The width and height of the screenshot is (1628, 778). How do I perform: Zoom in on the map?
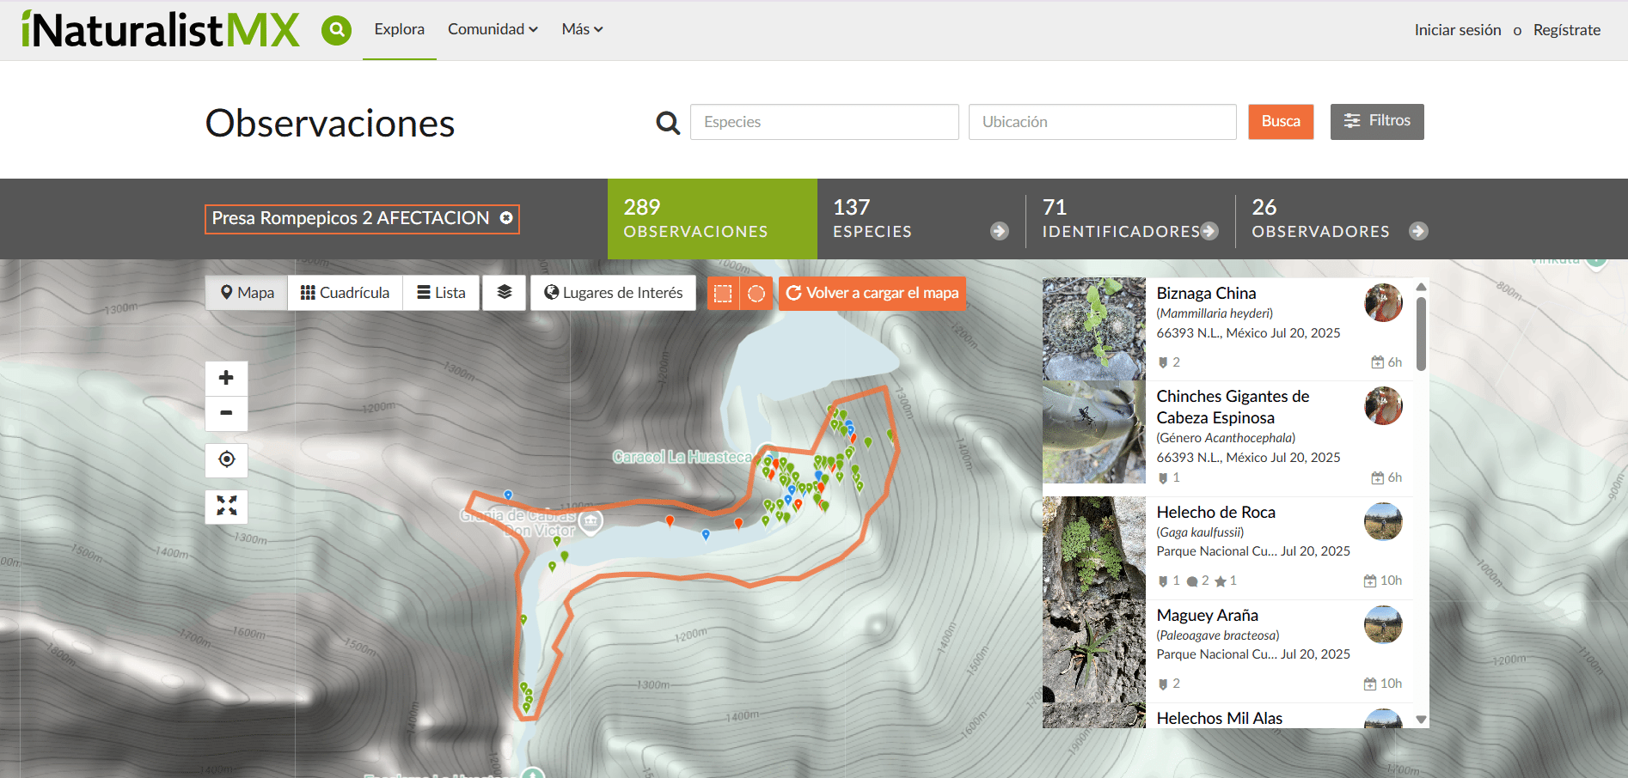click(x=226, y=378)
